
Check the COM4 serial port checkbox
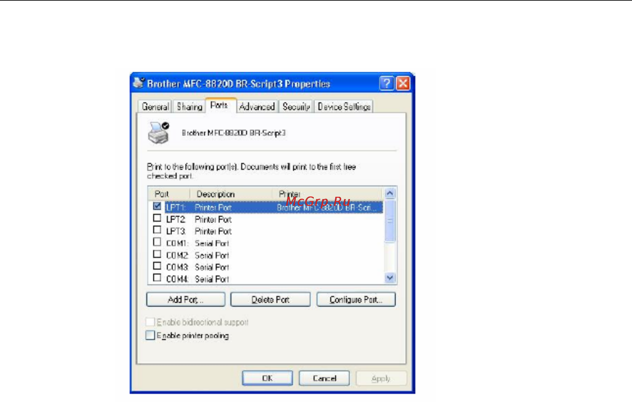point(157,278)
